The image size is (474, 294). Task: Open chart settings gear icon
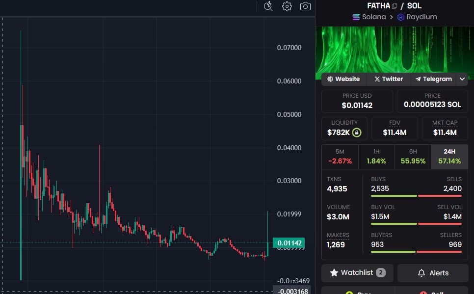[287, 6]
